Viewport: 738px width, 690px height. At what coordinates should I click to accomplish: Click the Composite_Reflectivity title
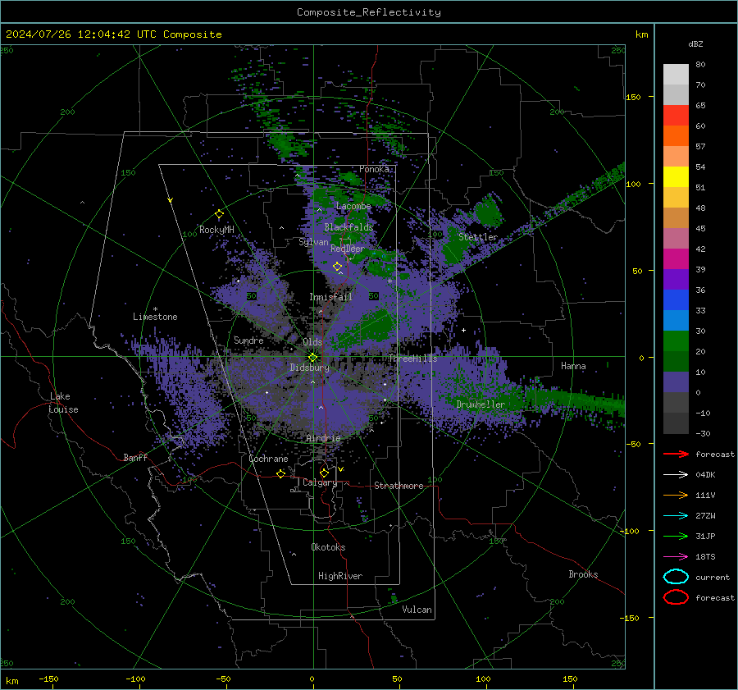coord(369,12)
